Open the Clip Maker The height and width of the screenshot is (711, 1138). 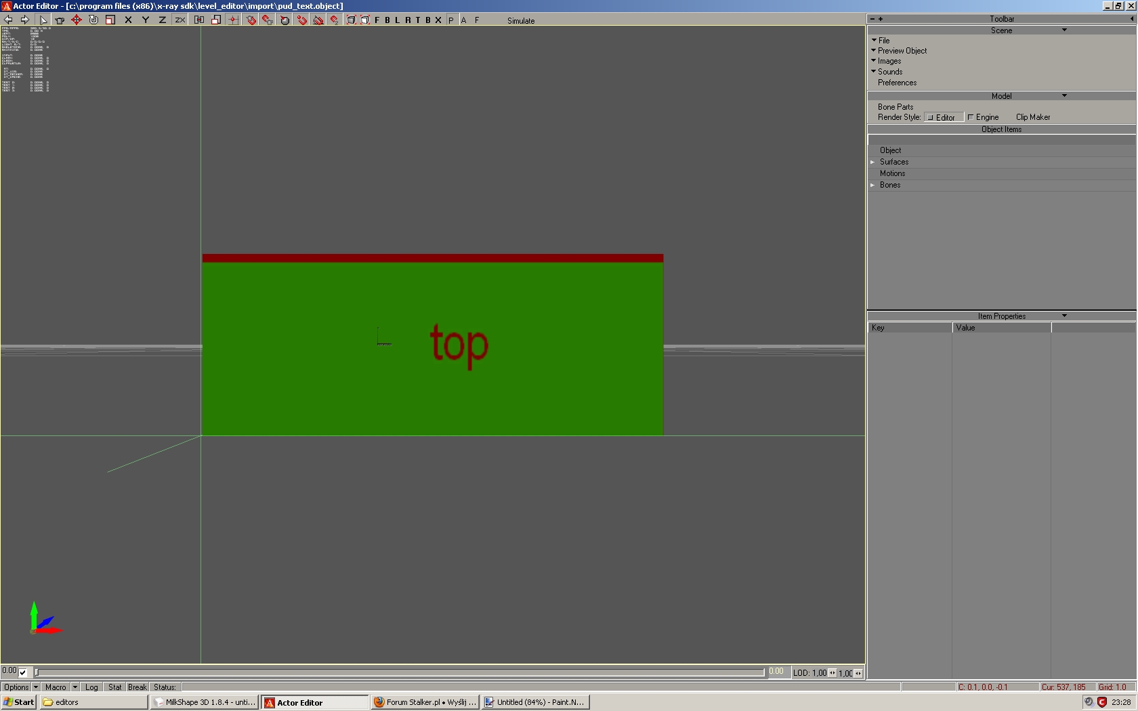1032,117
